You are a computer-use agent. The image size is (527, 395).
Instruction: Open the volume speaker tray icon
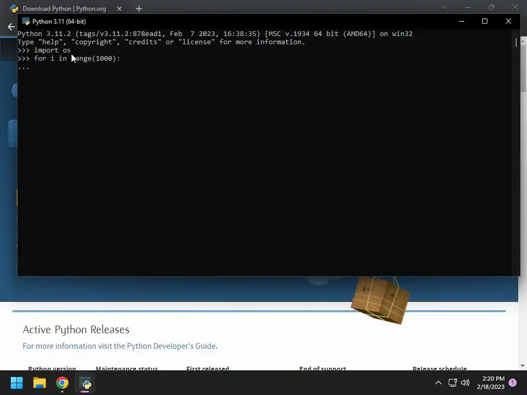click(465, 383)
